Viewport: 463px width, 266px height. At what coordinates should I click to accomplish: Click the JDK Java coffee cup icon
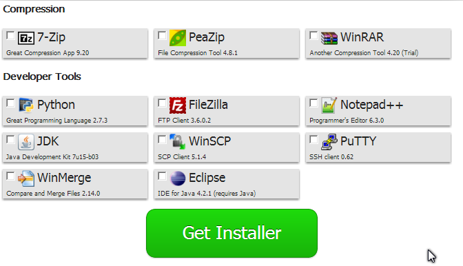point(26,142)
